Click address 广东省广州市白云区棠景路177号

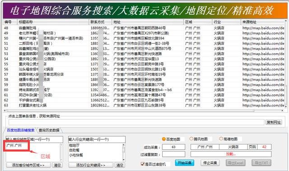[x=139, y=85]
